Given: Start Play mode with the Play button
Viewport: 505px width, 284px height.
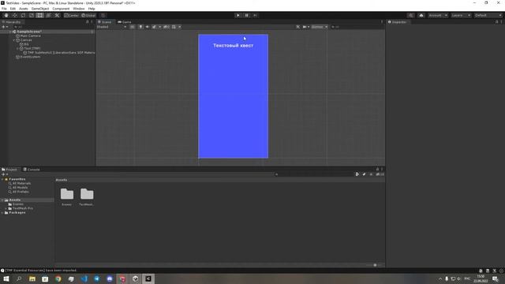Looking at the screenshot, I should (238, 15).
